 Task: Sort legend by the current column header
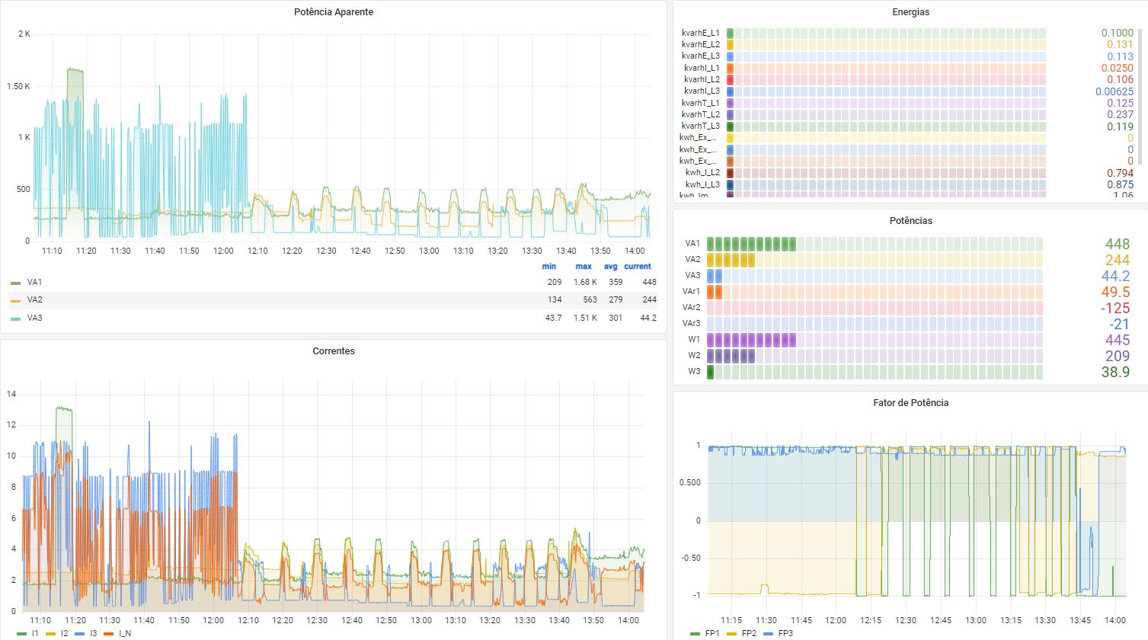click(637, 267)
